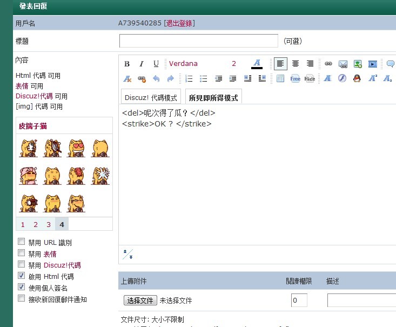
Task: Uncheck 啟用 Html 代碼
Action: (x=22, y=276)
